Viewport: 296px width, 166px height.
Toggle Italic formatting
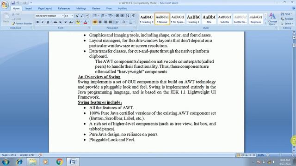coord(43,22)
